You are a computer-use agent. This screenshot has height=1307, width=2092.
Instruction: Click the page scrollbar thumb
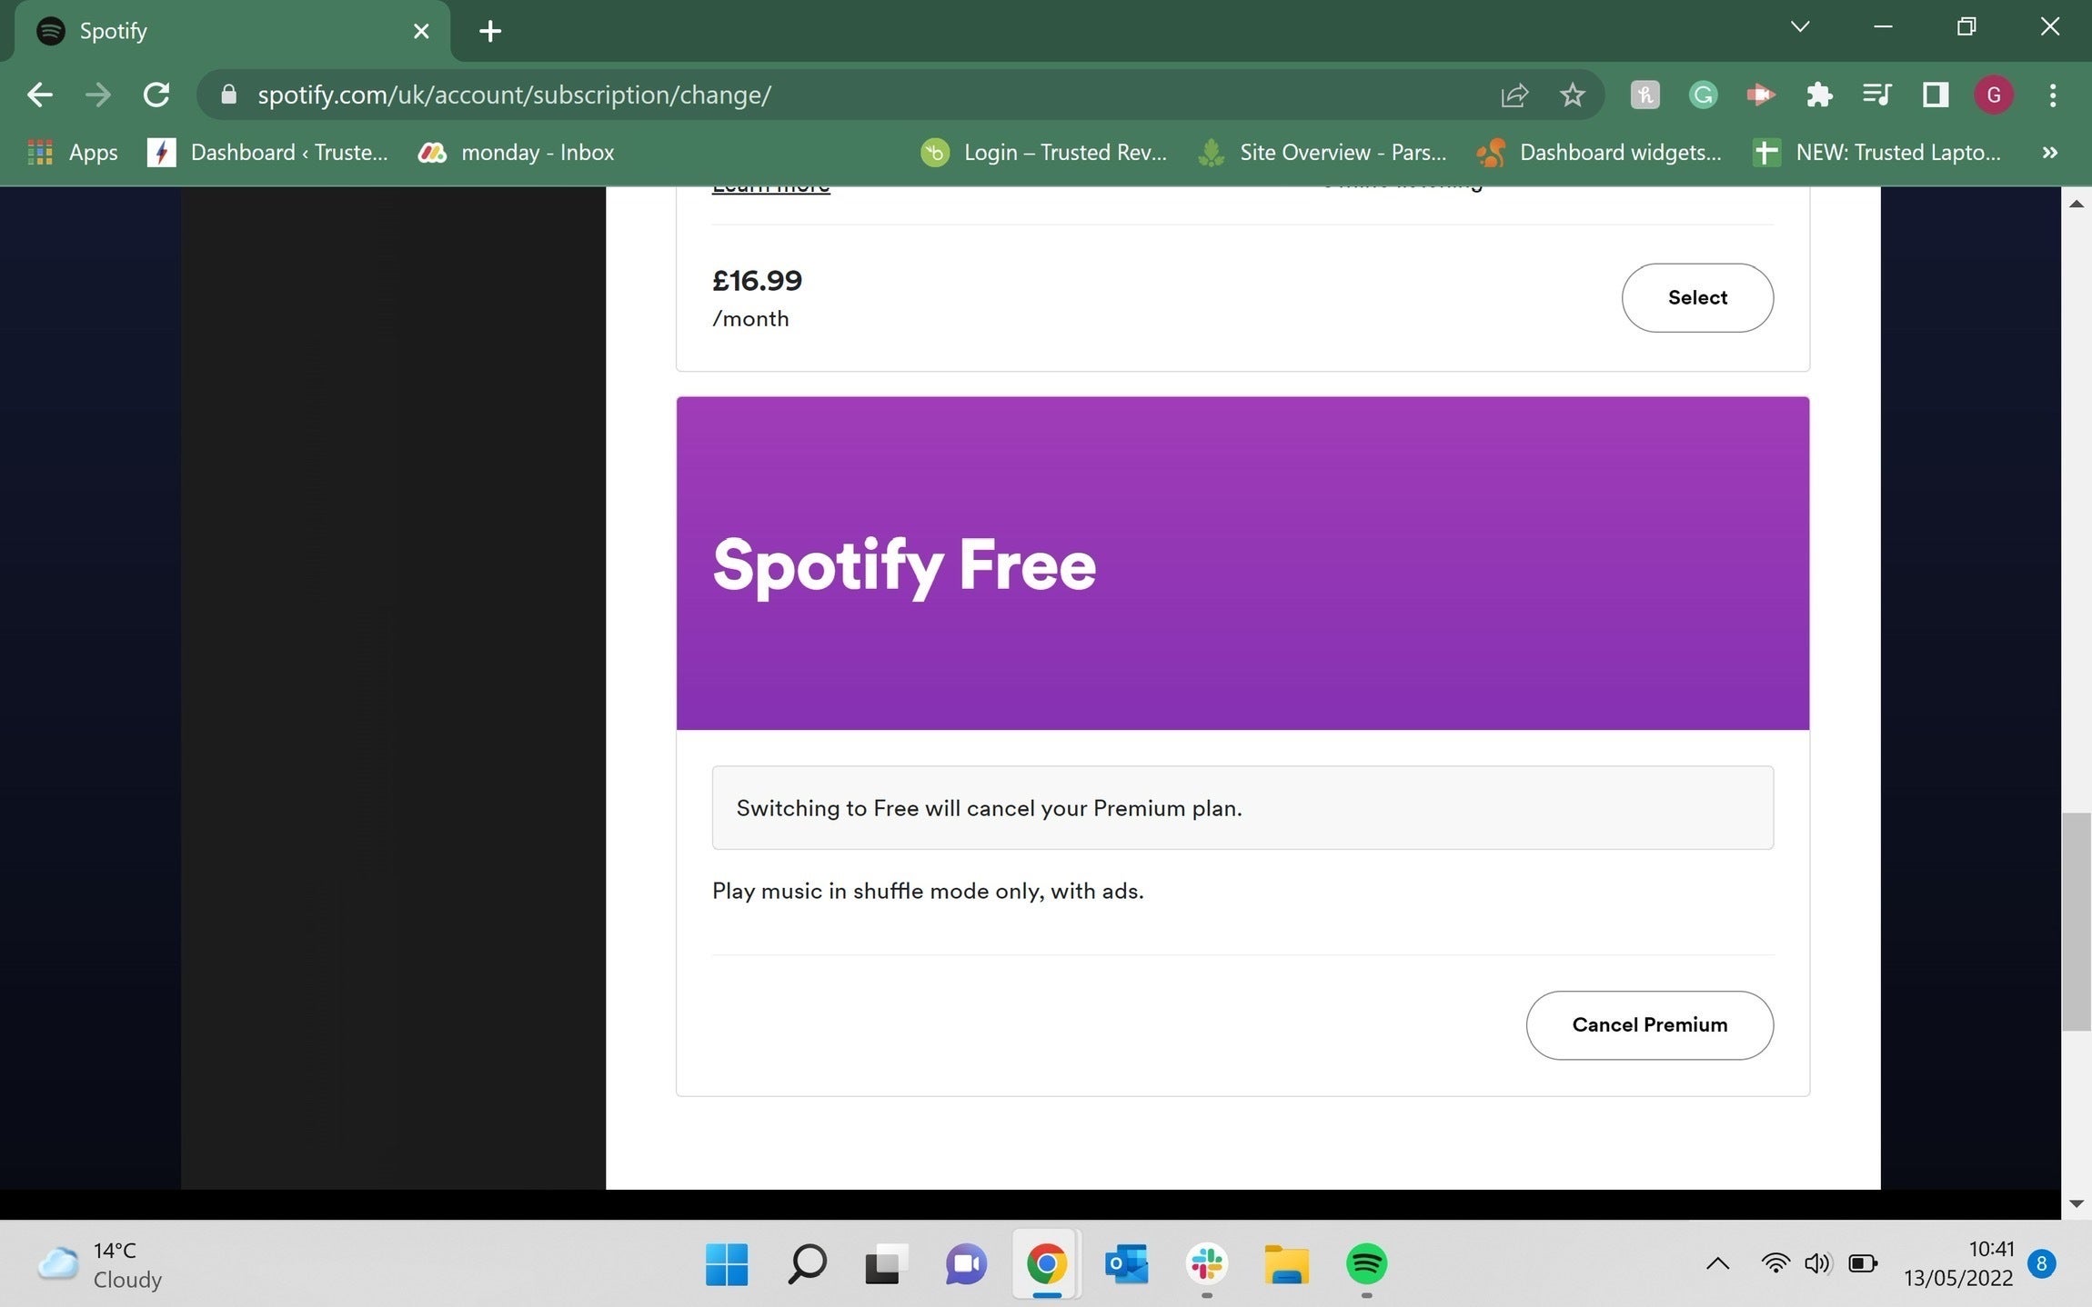[2076, 922]
